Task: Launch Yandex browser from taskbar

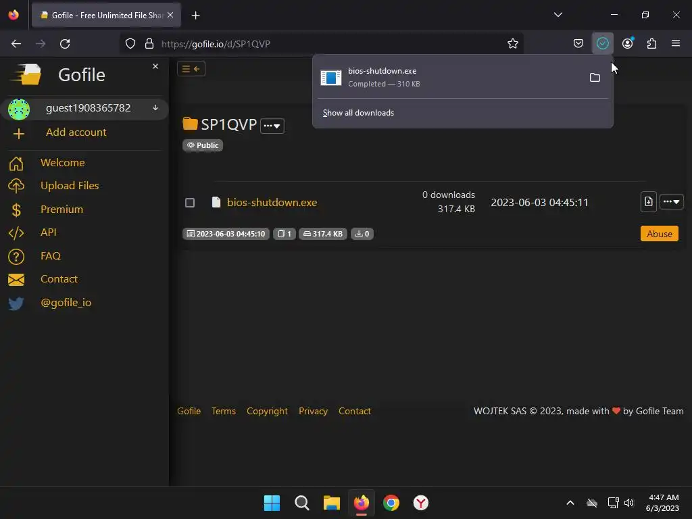Action: 420,503
